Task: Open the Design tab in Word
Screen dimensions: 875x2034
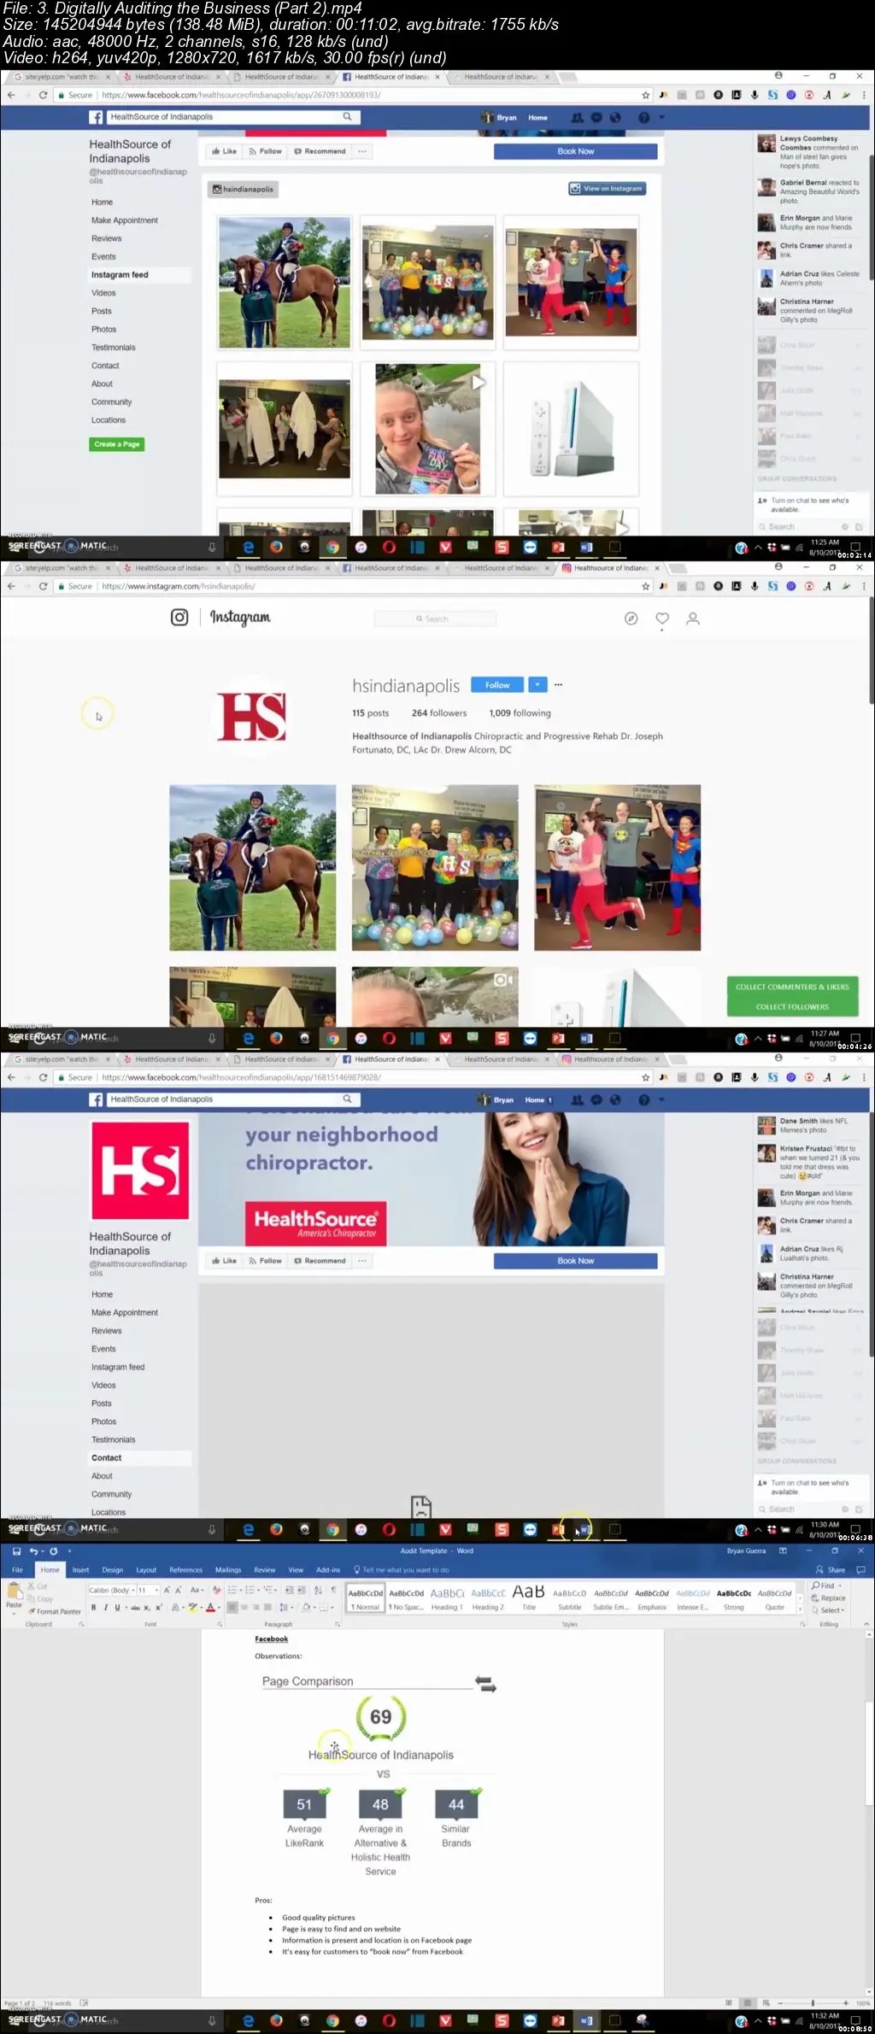Action: (x=113, y=1569)
